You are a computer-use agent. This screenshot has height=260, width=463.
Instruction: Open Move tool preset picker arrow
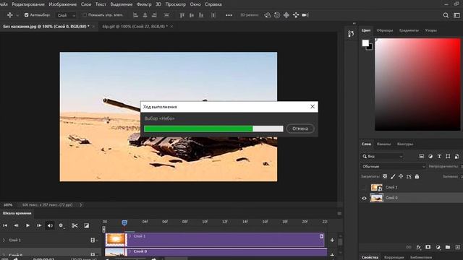point(17,15)
